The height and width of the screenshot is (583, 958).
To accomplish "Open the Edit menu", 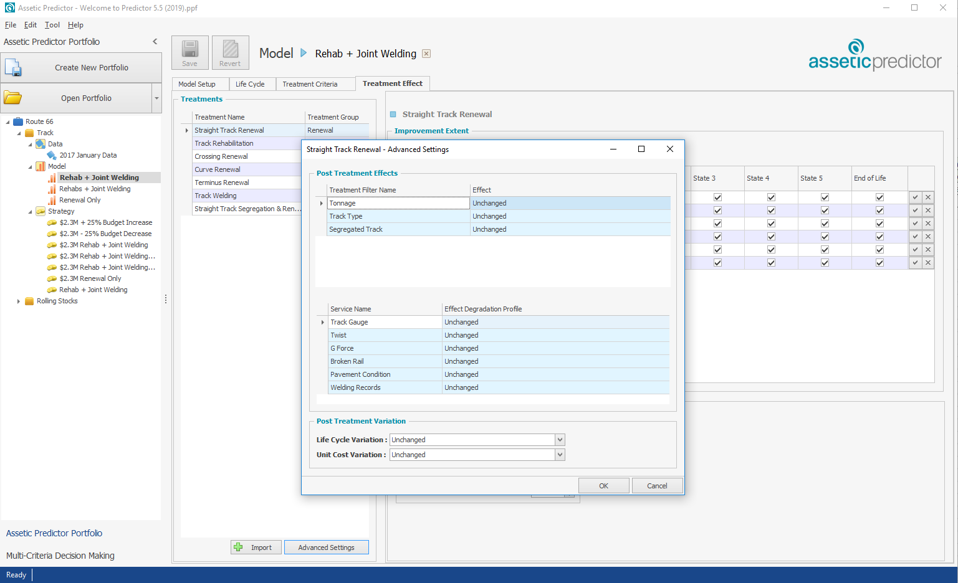I will [31, 25].
